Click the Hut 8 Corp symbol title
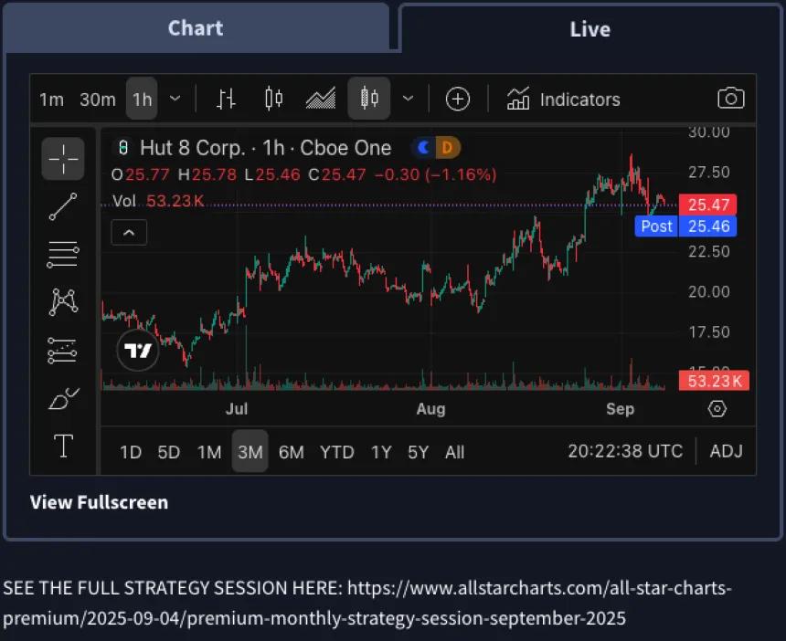786x641 pixels. coord(266,148)
